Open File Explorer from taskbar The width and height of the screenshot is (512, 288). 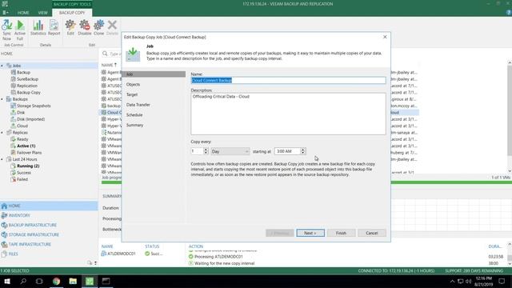coord(73,281)
